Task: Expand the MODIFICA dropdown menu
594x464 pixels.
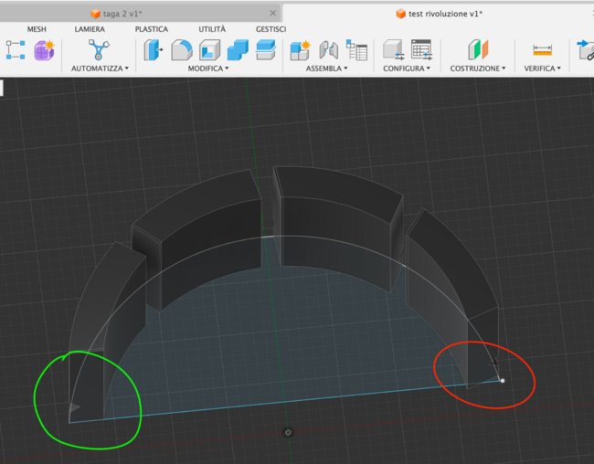Action: pos(208,69)
